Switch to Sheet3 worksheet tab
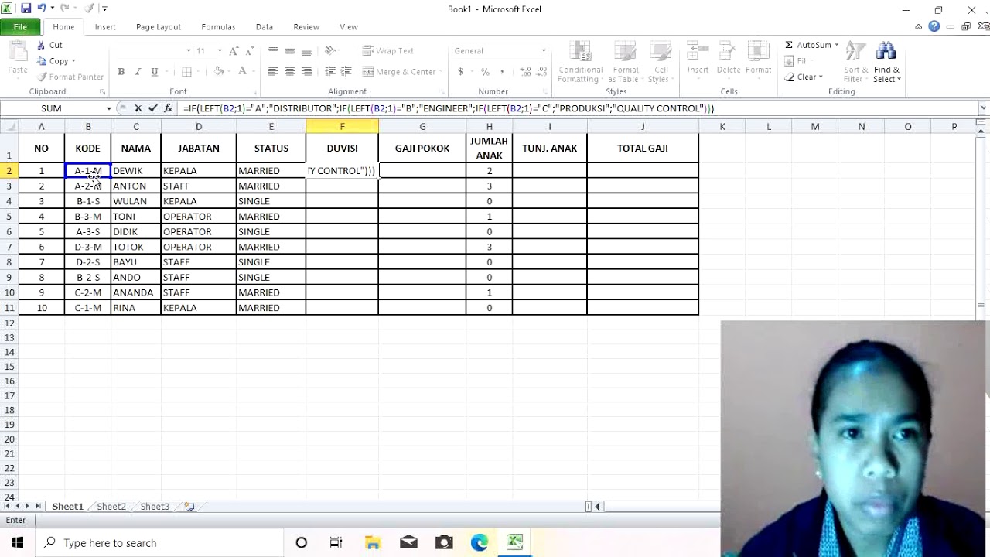990x557 pixels. click(x=155, y=507)
